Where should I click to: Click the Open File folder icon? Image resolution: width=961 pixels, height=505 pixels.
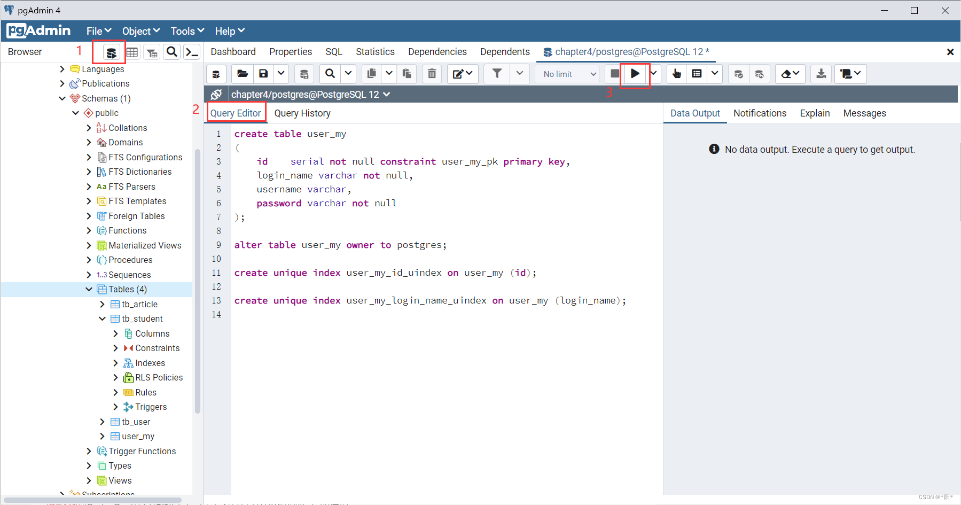pyautogui.click(x=243, y=74)
